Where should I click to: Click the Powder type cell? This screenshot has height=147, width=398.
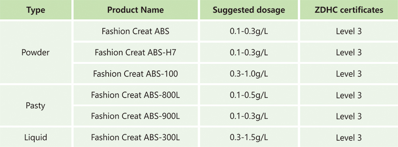[36, 53]
